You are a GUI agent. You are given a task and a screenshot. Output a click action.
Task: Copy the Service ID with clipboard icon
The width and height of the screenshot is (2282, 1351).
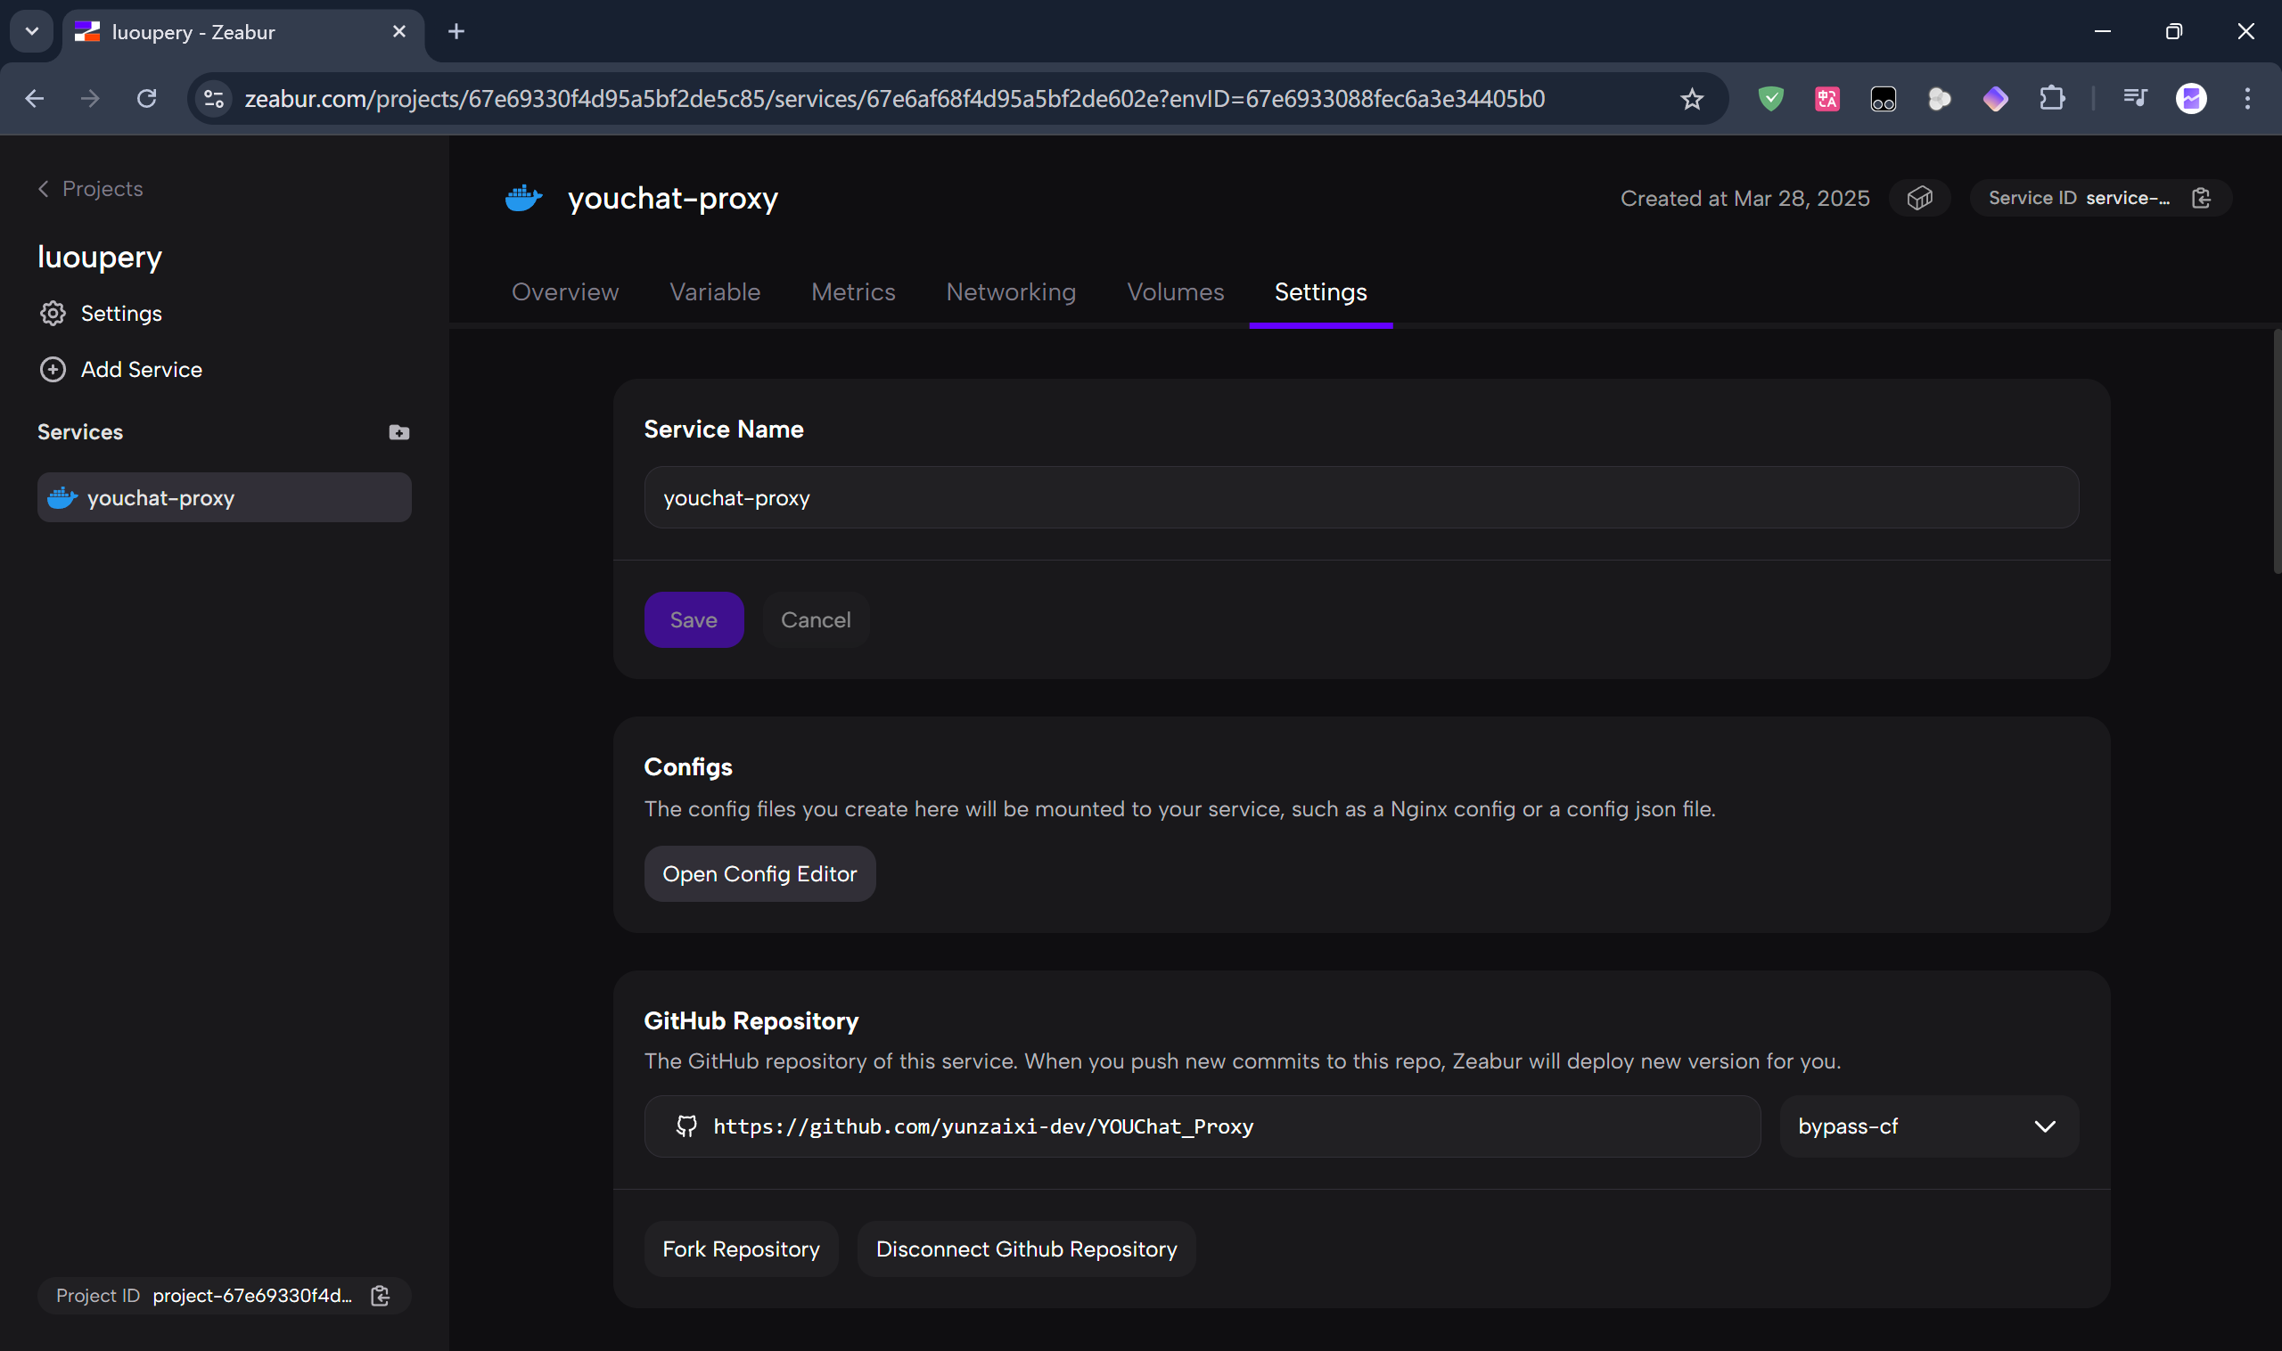click(2201, 198)
